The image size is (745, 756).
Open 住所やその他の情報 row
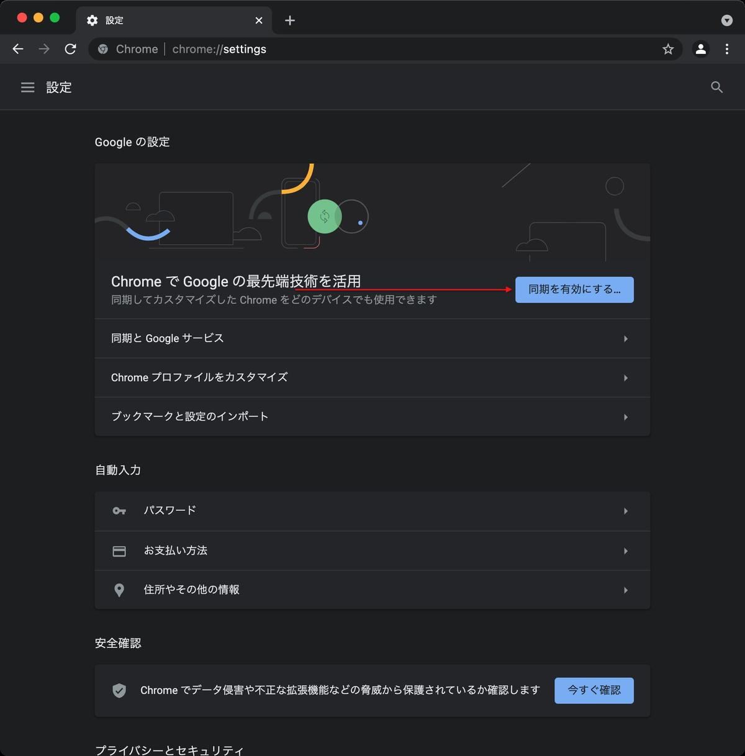pyautogui.click(x=372, y=590)
